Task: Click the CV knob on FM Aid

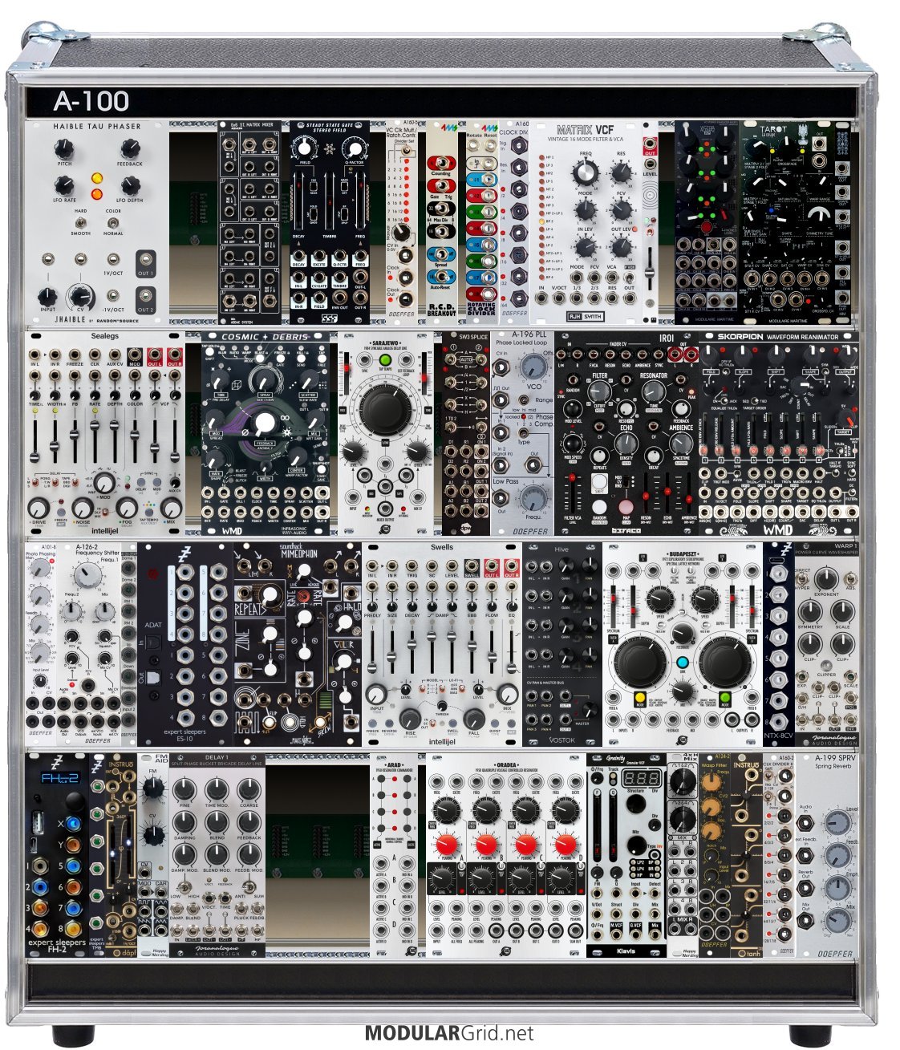Action: coord(153,836)
